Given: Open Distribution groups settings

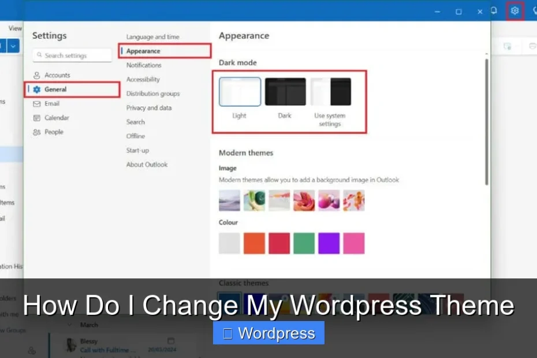Looking at the screenshot, I should 153,94.
